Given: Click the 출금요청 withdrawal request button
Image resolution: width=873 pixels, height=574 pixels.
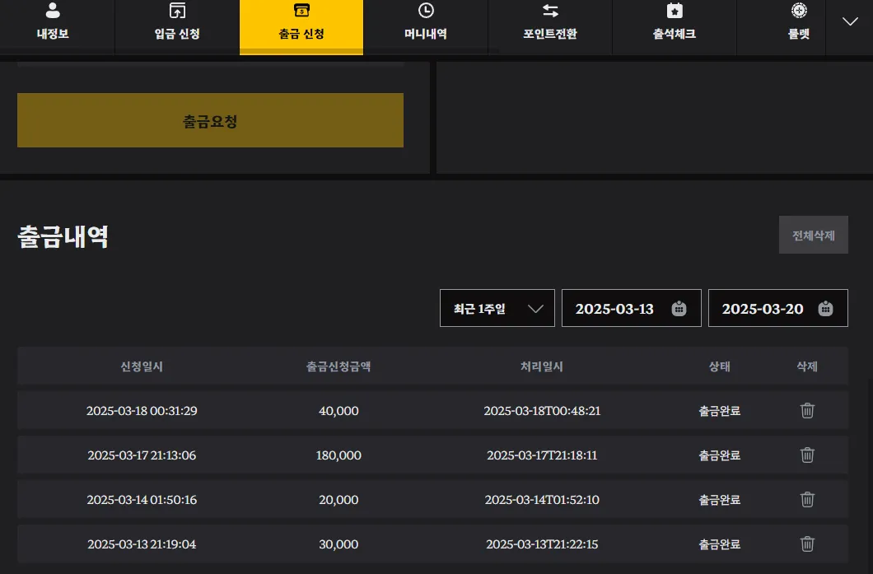Looking at the screenshot, I should 210,120.
